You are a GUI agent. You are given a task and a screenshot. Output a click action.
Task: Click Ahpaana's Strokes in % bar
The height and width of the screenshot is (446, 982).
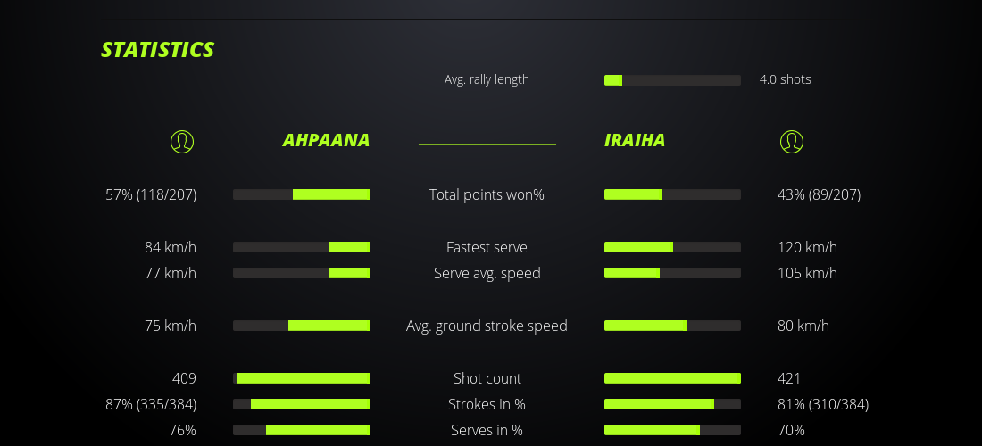(x=302, y=404)
